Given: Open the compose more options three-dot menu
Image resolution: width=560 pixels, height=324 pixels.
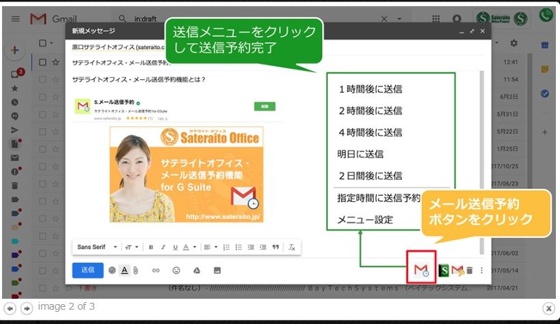Looking at the screenshot, I should coord(482,271).
